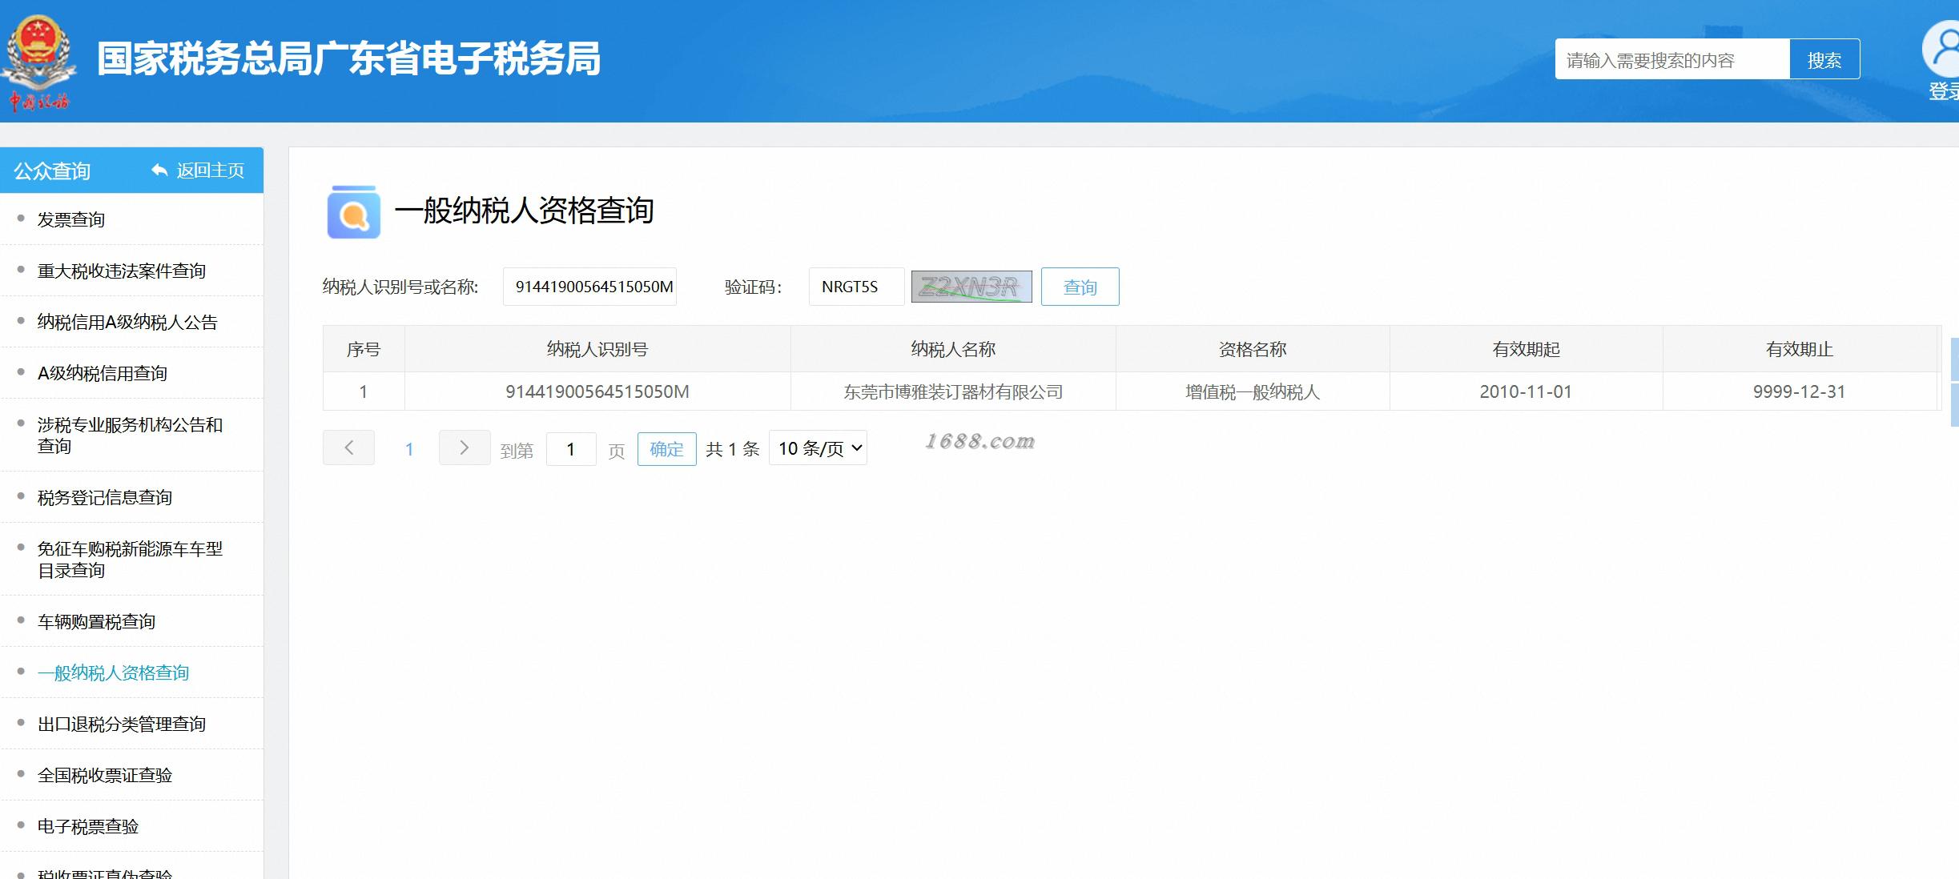Click the 返回主页 link
Viewport: 1959px width, 879px height.
pos(210,170)
